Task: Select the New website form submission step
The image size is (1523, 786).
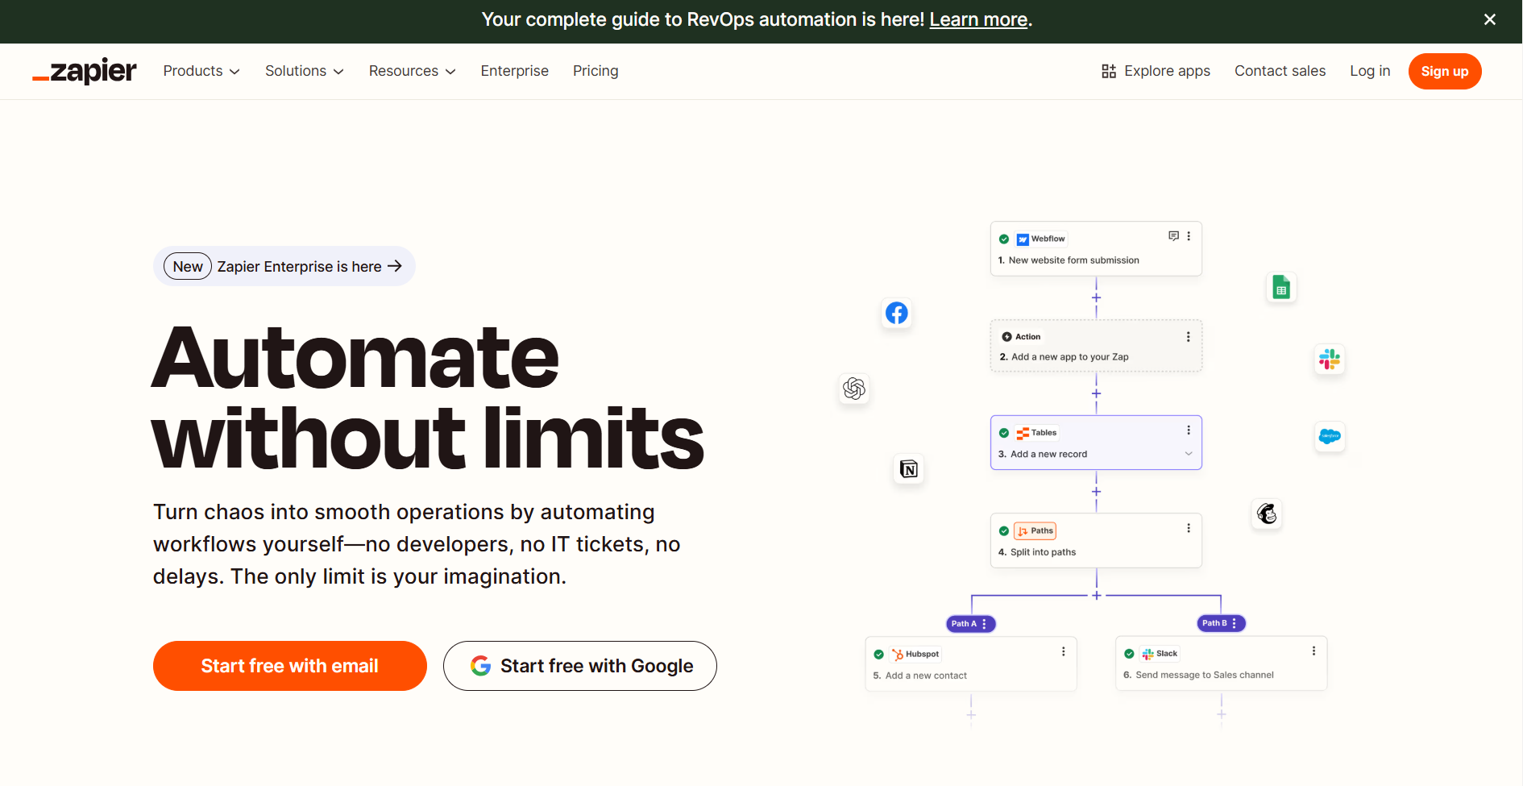Action: pyautogui.click(x=1096, y=248)
